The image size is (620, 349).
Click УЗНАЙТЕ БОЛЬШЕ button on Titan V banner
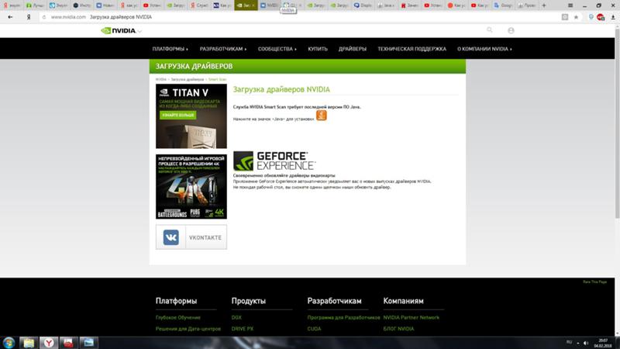pyautogui.click(x=178, y=115)
